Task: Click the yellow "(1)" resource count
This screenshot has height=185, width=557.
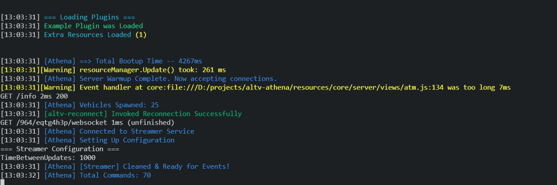Action: pos(141,35)
